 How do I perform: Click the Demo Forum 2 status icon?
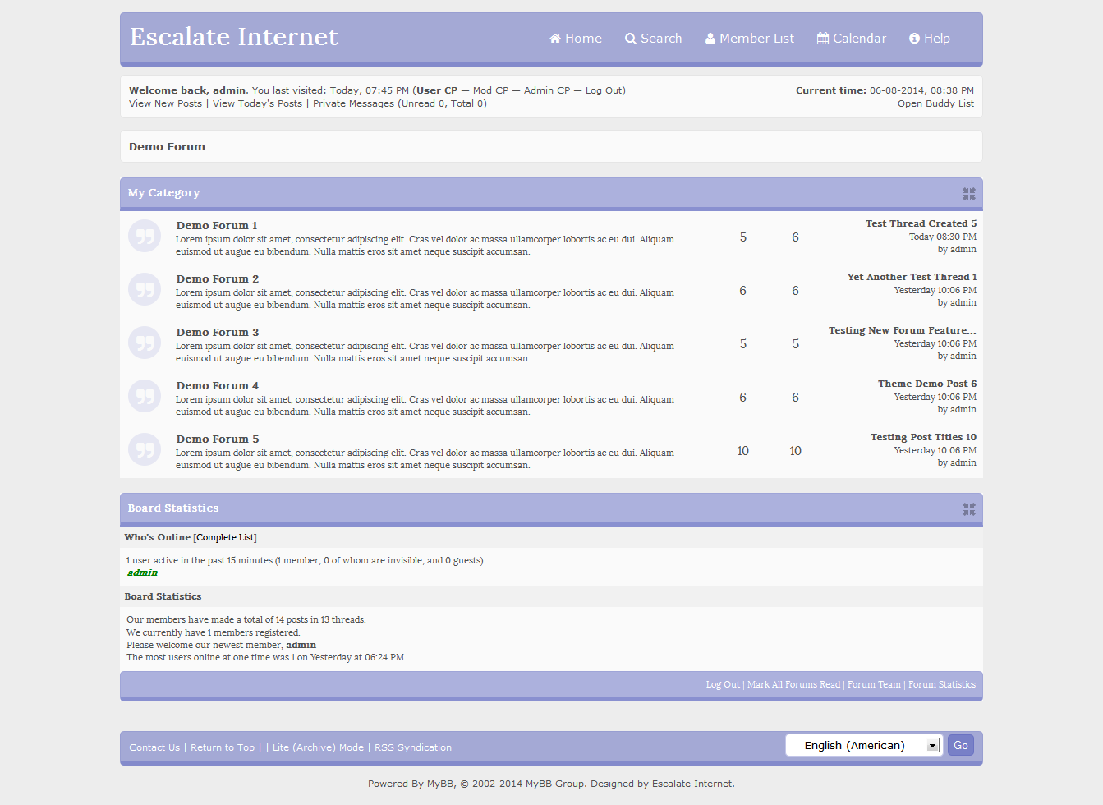[x=145, y=290]
